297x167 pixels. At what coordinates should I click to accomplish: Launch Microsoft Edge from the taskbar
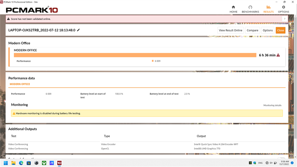click(21, 163)
